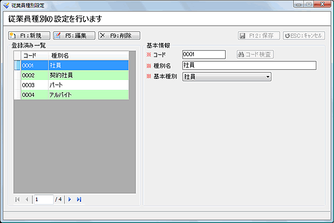Select row 0001 in the list
The width and height of the screenshot is (334, 223).
71,65
